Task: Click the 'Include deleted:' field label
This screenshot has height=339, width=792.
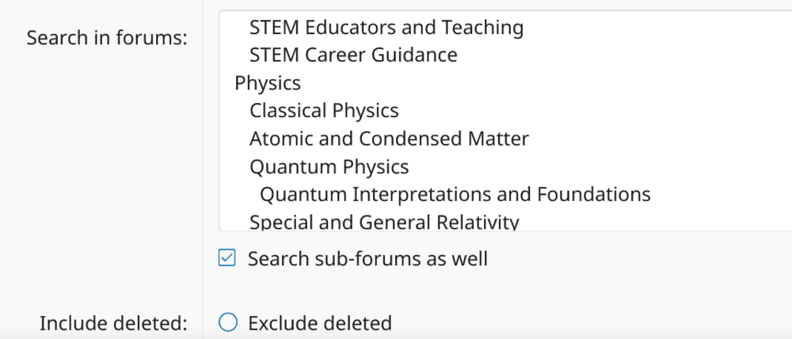Action: click(113, 323)
